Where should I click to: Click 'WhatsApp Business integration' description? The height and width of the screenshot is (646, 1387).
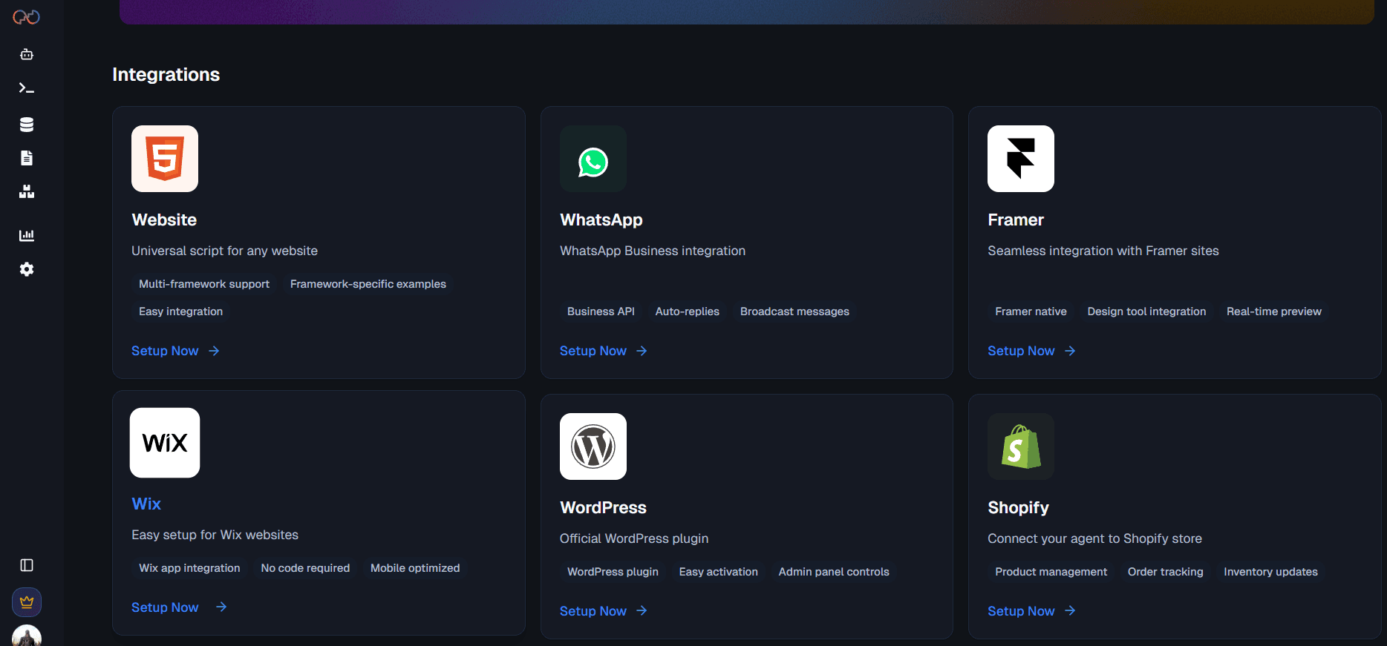pos(653,251)
